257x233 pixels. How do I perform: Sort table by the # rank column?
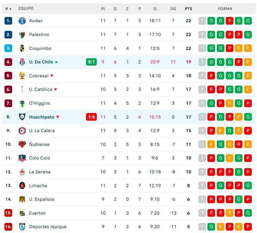point(8,9)
